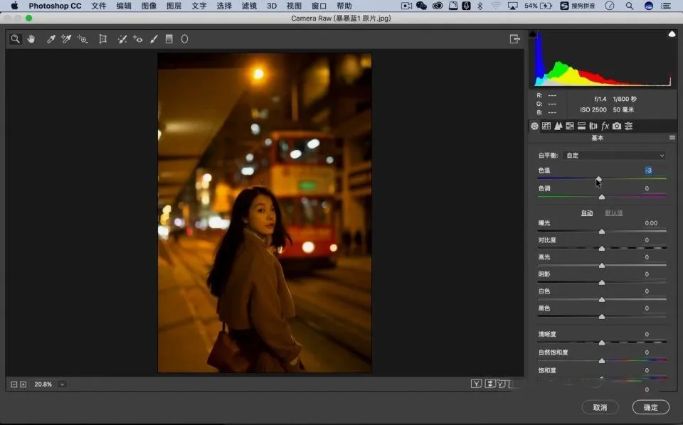Toggle the shadow clipping warning
683x425 pixels.
coord(533,34)
